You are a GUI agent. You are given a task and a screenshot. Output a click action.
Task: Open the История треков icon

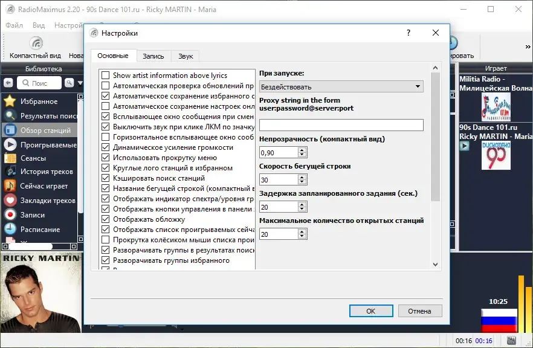[x=10, y=172]
